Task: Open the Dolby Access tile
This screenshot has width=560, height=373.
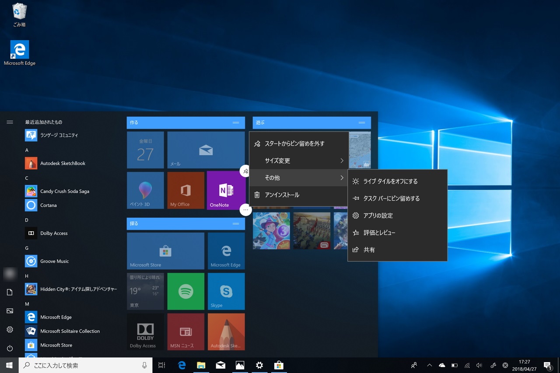Action: (x=145, y=331)
